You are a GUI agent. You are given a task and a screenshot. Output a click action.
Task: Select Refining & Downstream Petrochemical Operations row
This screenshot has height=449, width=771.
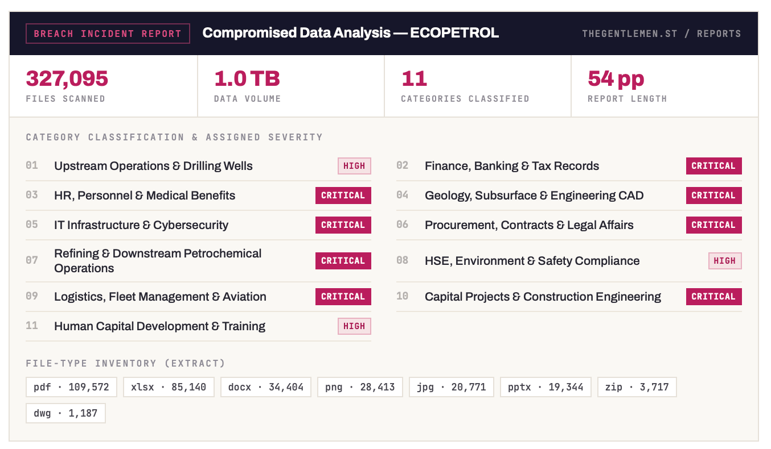pyautogui.click(x=199, y=261)
